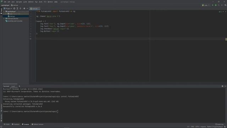This screenshot has width=227, height=128.
Task: Click the Collapse All icon in Project panel
Action: point(21,9)
